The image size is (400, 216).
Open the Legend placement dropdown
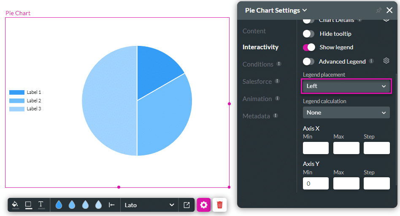tap(346, 86)
